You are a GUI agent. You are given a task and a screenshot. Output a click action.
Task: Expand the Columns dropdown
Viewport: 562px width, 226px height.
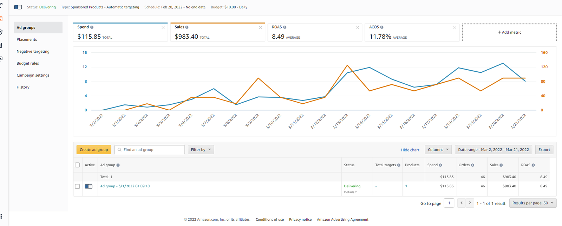(x=438, y=150)
